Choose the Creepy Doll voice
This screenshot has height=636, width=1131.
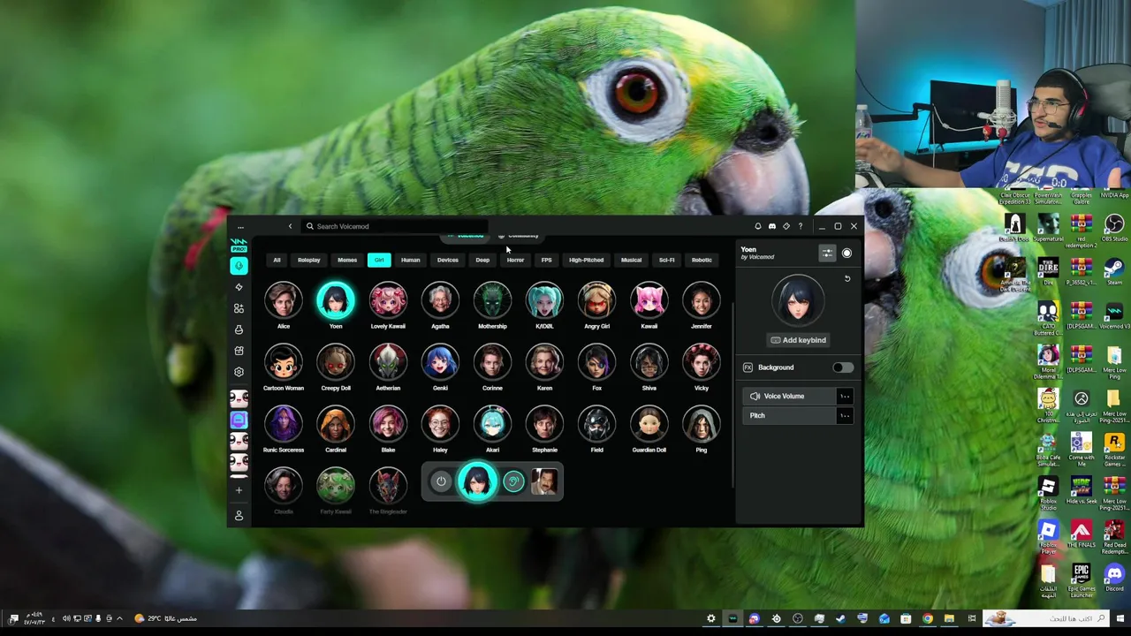[336, 363]
